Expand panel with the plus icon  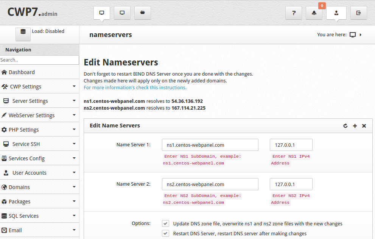pos(355,126)
